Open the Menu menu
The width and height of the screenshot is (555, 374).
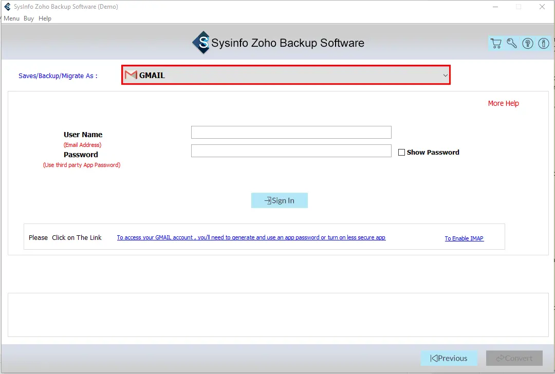(11, 18)
